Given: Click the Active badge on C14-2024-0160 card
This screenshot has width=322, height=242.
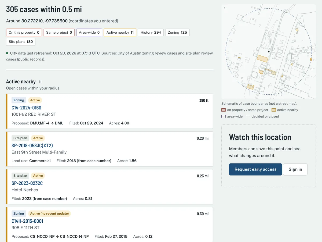Looking at the screenshot, I should pos(35,100).
